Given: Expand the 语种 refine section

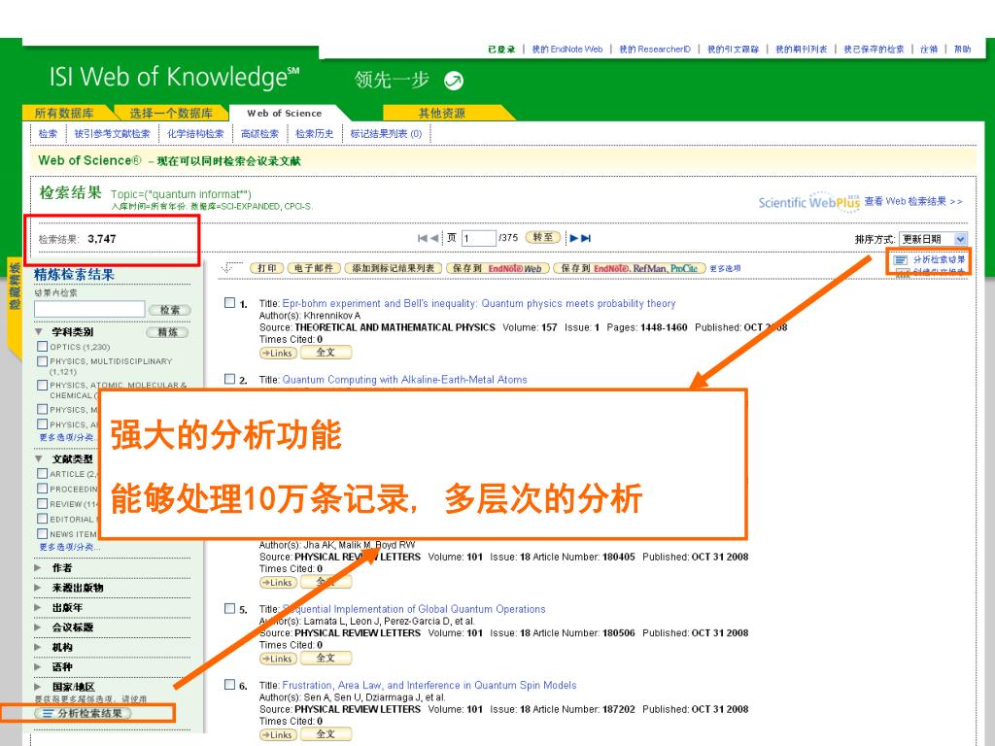Looking at the screenshot, I should (38, 666).
